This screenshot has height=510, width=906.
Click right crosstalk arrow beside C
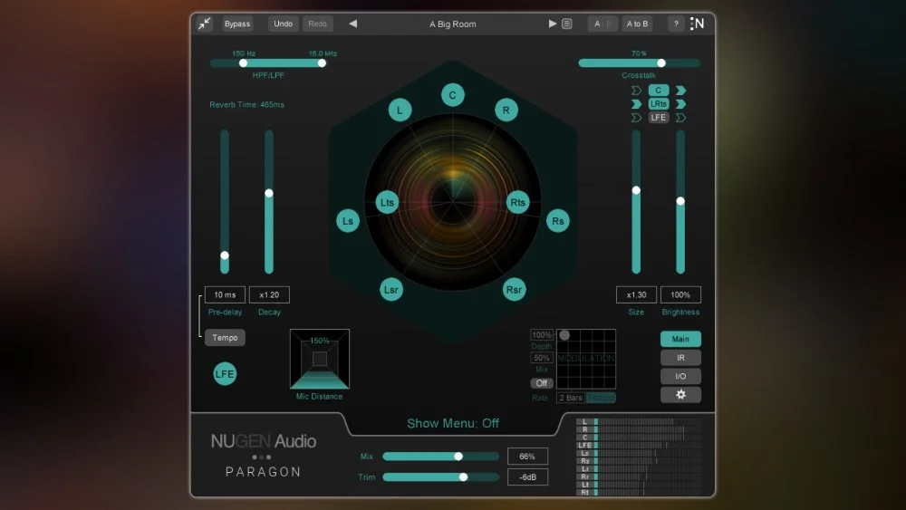point(680,90)
